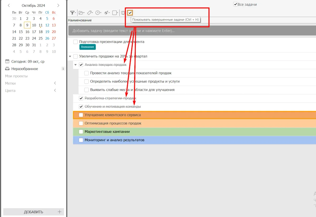Click the plus icon beside ДОБАВИТЬ
This screenshot has height=217, width=316.
coord(60,212)
